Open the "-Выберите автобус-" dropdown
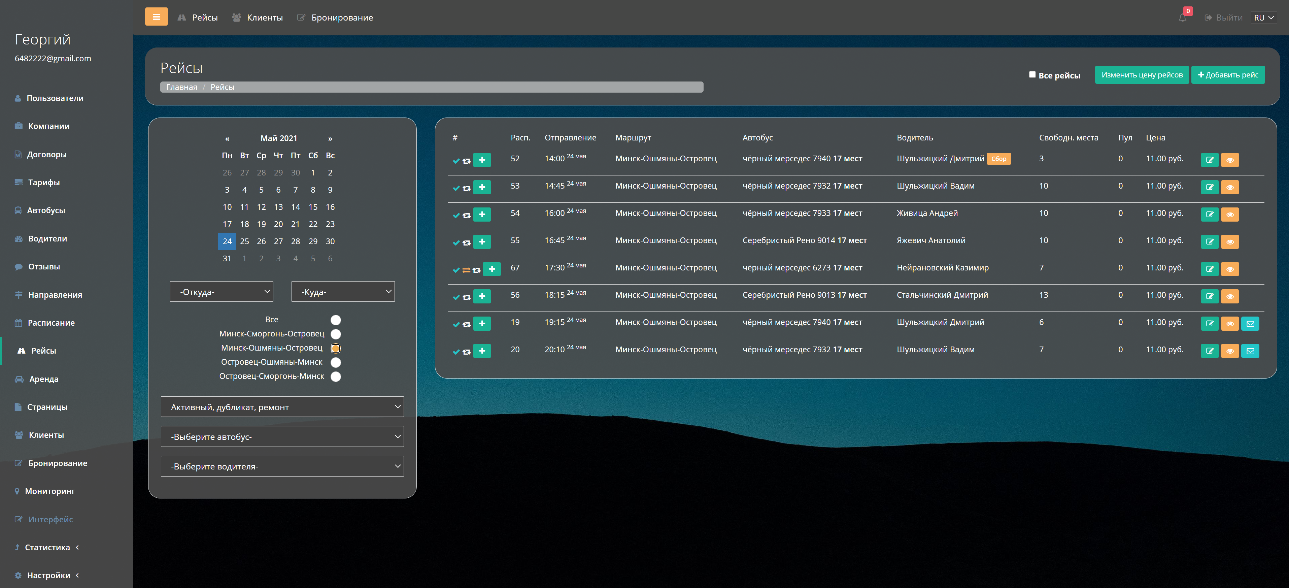1289x588 pixels. click(x=282, y=436)
